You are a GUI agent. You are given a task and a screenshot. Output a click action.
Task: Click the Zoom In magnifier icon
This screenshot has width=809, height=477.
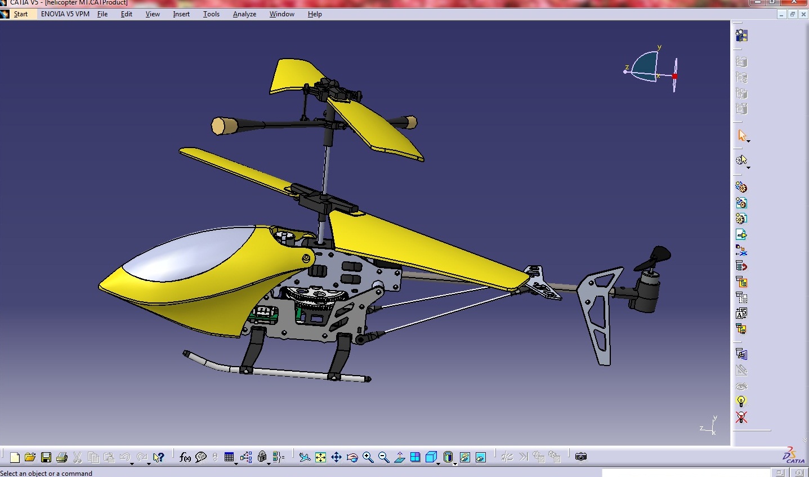pos(368,457)
